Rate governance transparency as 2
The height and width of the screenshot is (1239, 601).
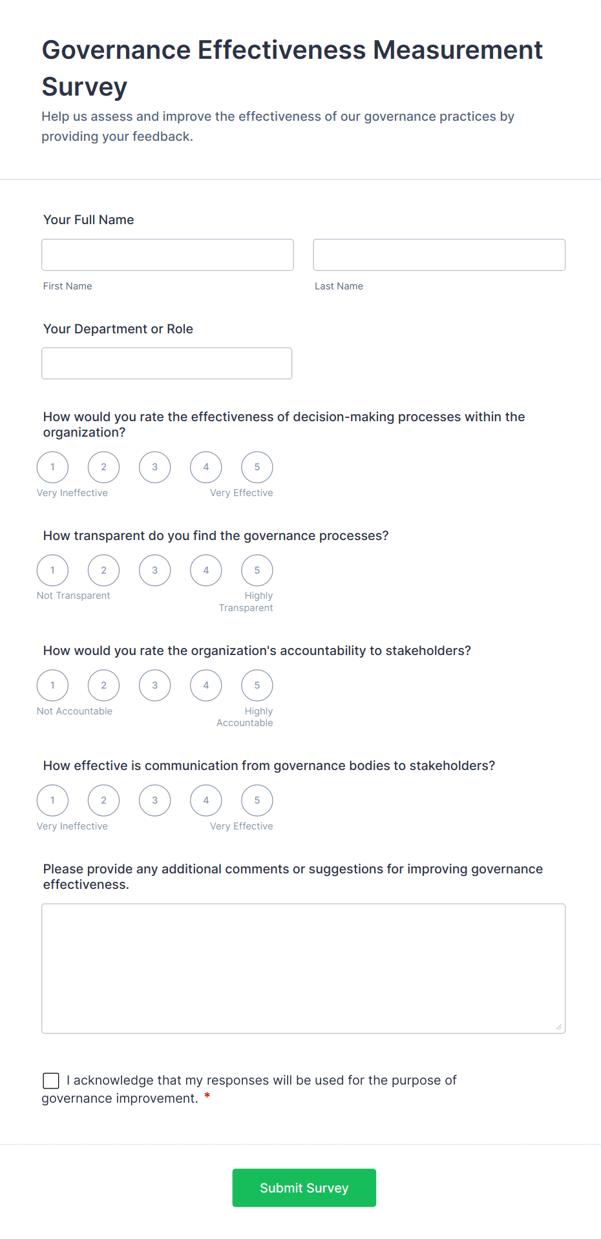pyautogui.click(x=103, y=570)
